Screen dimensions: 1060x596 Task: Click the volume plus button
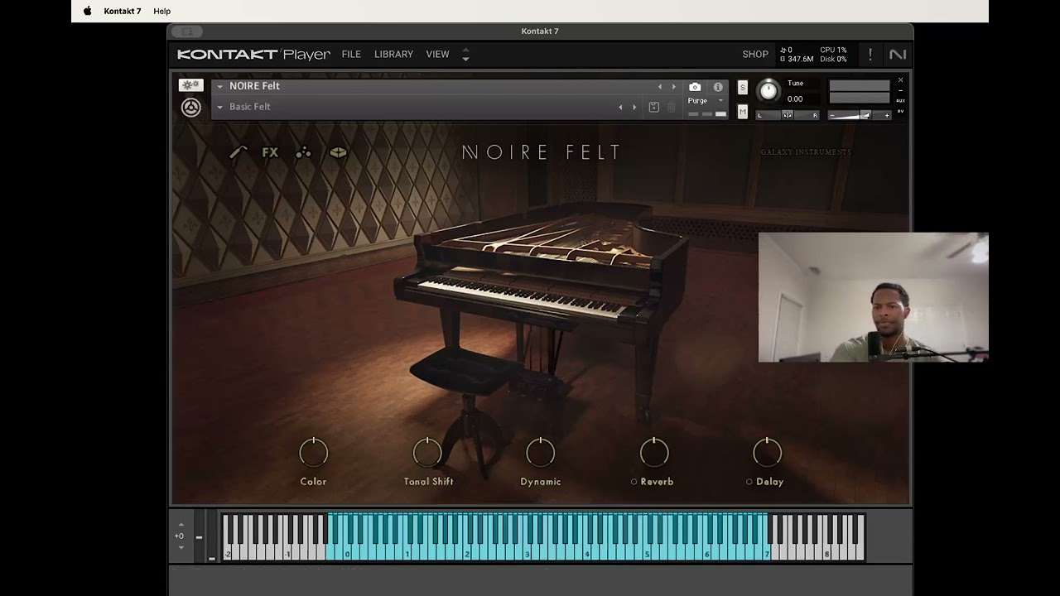(887, 115)
